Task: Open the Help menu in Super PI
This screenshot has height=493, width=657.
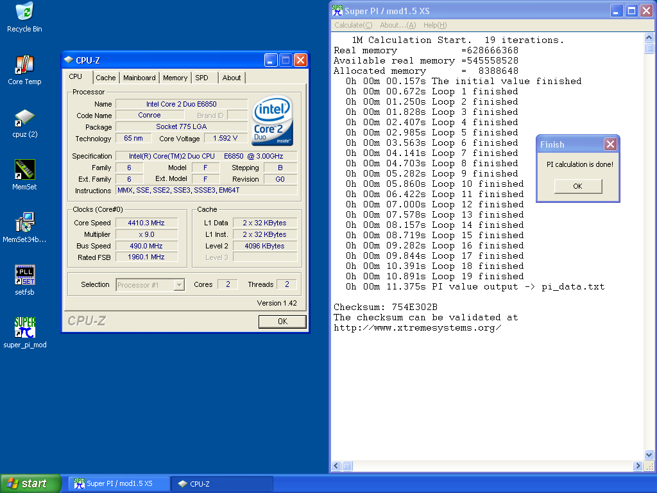Action: [435, 25]
